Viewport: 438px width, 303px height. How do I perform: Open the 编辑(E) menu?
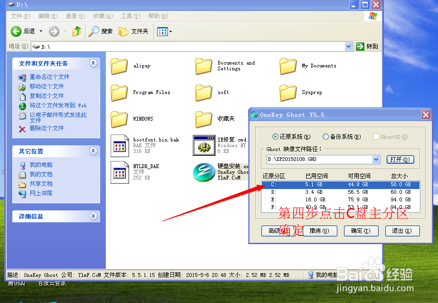tap(48, 16)
